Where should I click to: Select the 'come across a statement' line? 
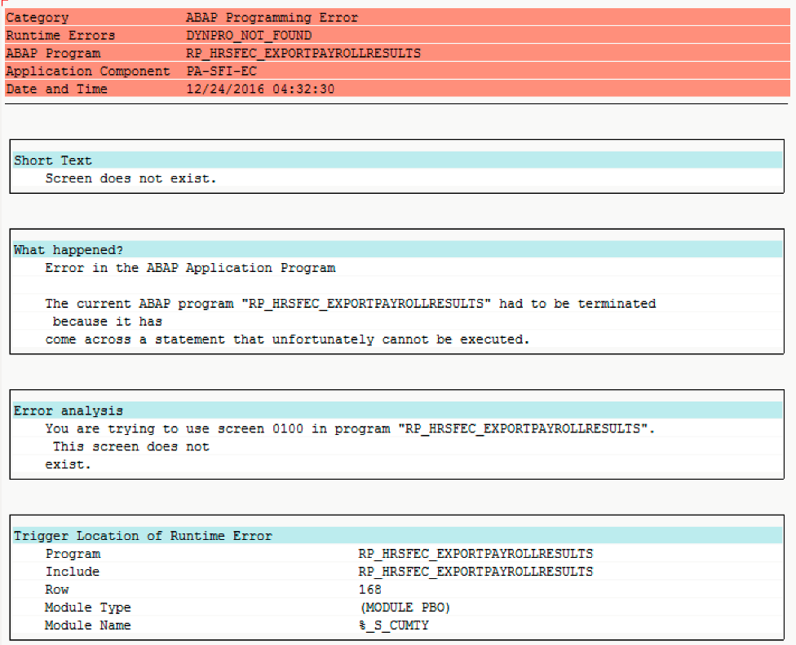pos(287,340)
